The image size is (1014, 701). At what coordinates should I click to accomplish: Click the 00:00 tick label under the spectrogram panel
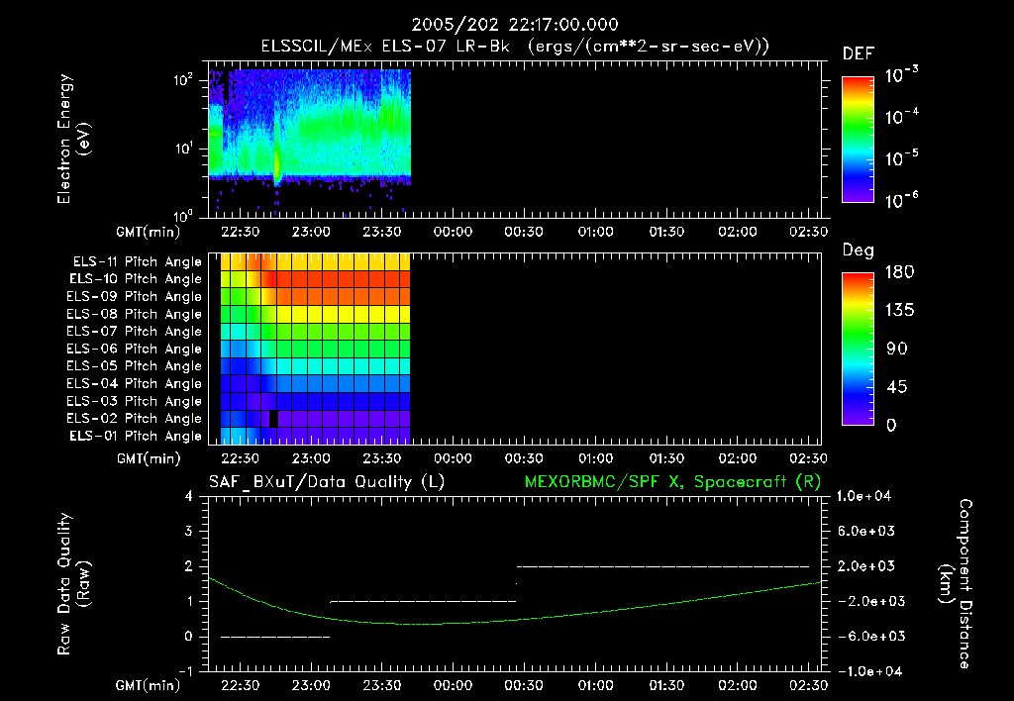[453, 232]
